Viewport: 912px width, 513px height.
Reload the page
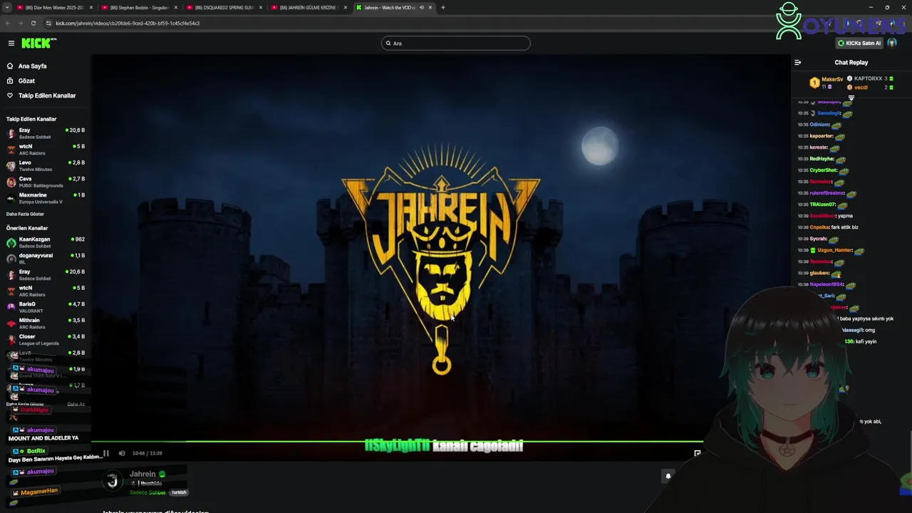click(x=33, y=23)
